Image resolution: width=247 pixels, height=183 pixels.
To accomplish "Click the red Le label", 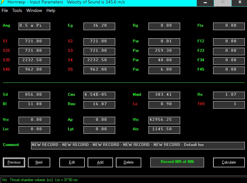I will coord(135,104).
